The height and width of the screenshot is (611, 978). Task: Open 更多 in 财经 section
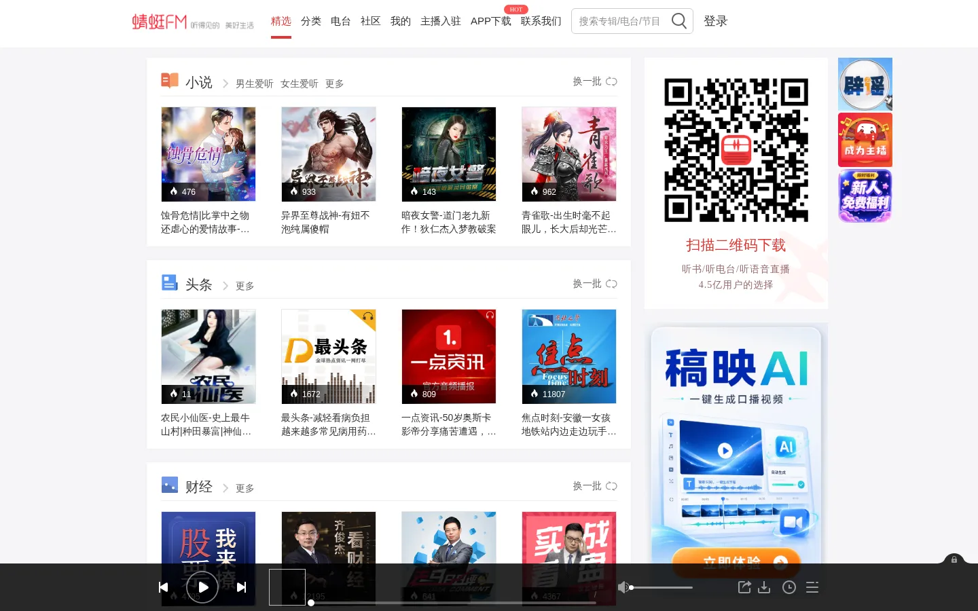tap(245, 488)
